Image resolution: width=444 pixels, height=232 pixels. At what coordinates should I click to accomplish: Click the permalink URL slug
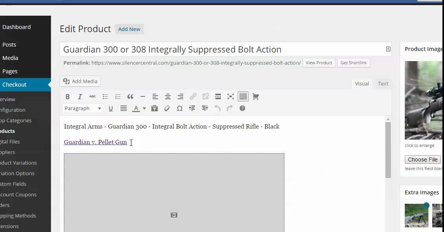click(234, 63)
